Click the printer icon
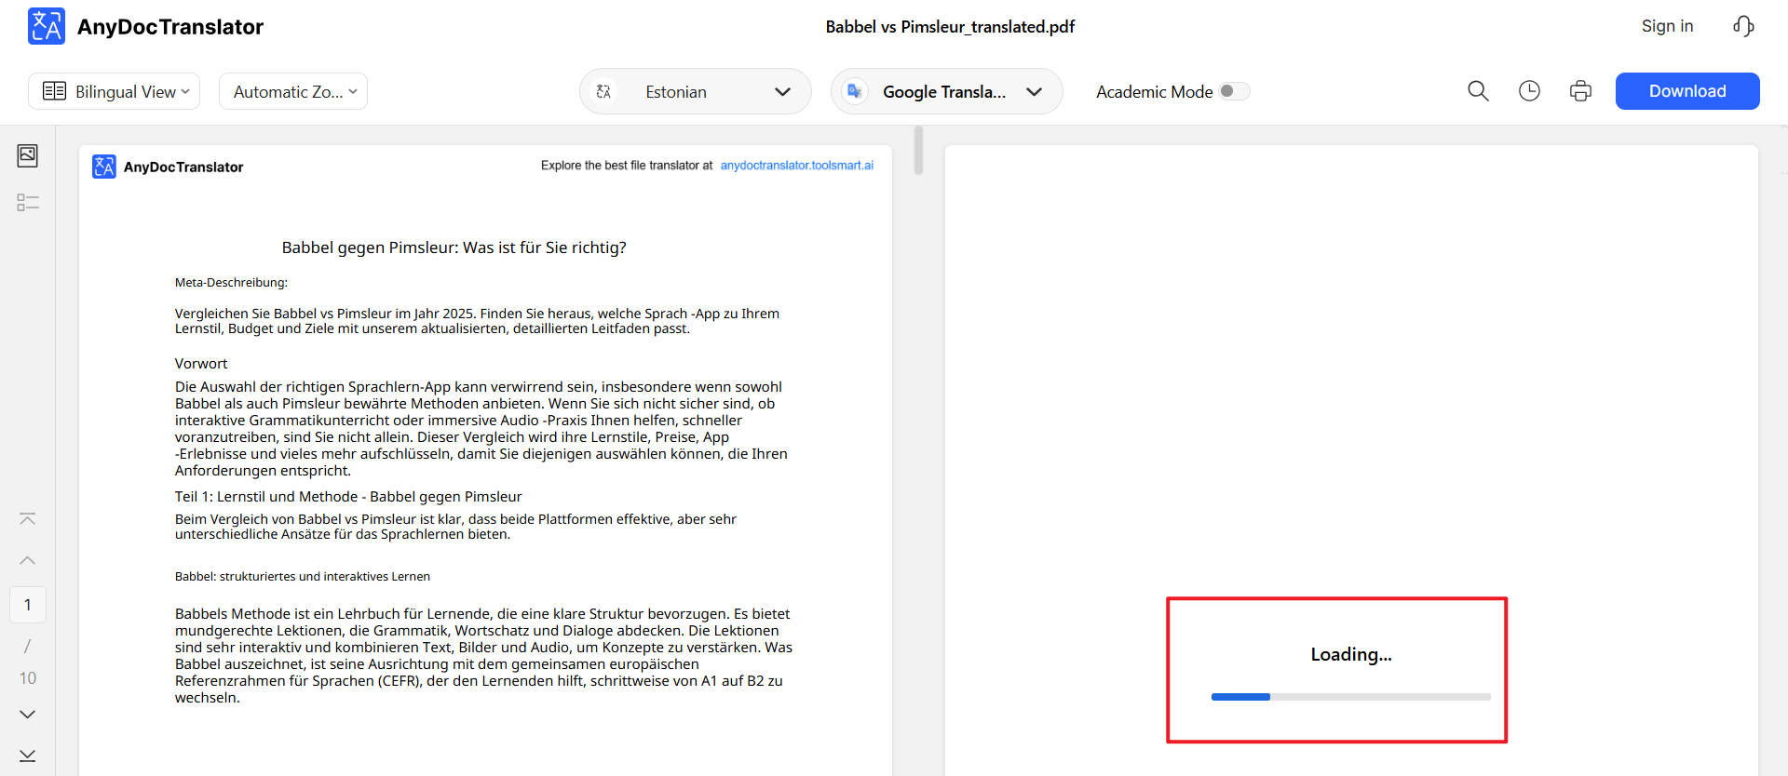Viewport: 1788px width, 776px height. coord(1580,91)
